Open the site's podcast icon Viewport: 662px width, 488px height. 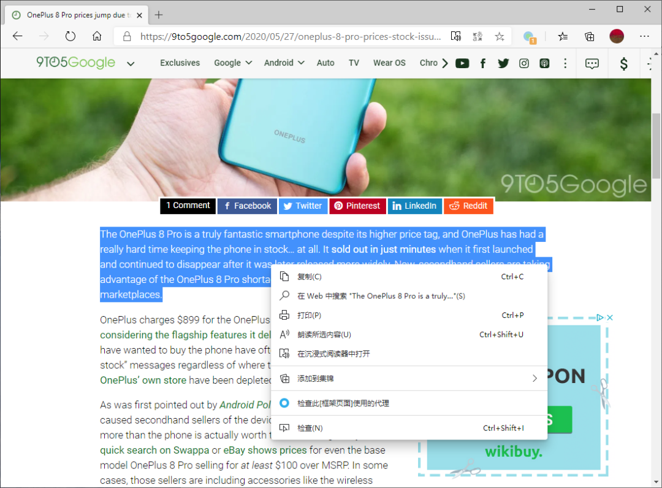click(545, 63)
